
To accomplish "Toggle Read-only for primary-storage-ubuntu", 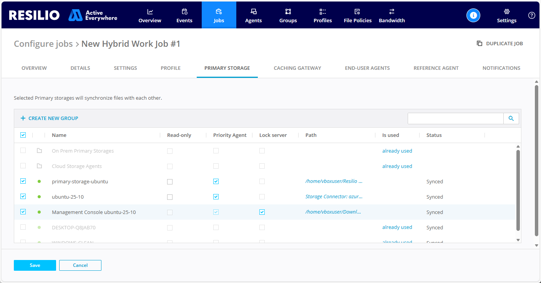I will click(170, 182).
